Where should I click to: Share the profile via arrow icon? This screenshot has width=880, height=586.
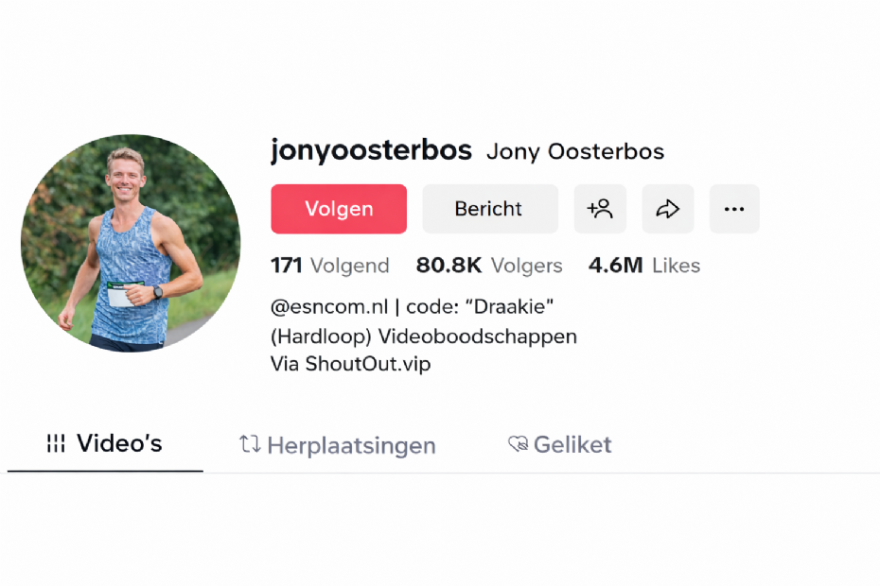[668, 209]
